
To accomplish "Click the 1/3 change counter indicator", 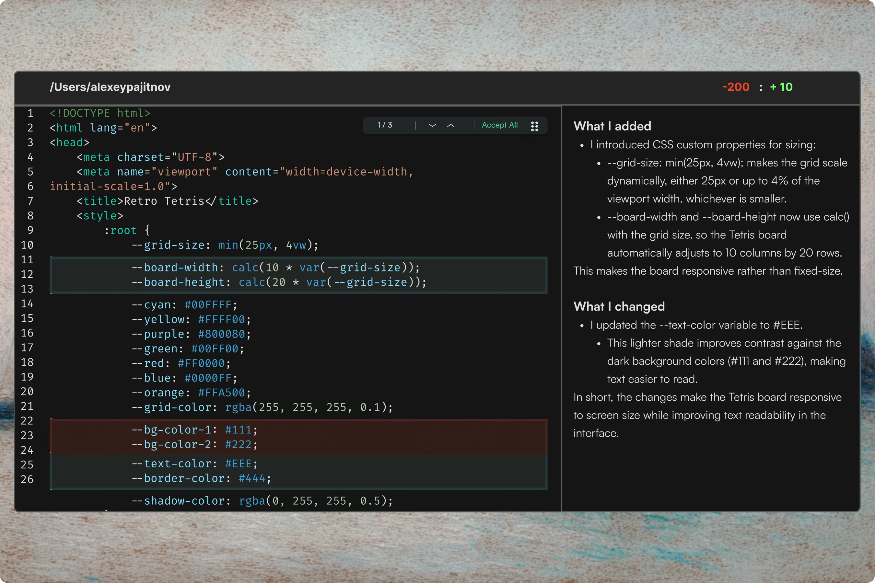I will [385, 125].
